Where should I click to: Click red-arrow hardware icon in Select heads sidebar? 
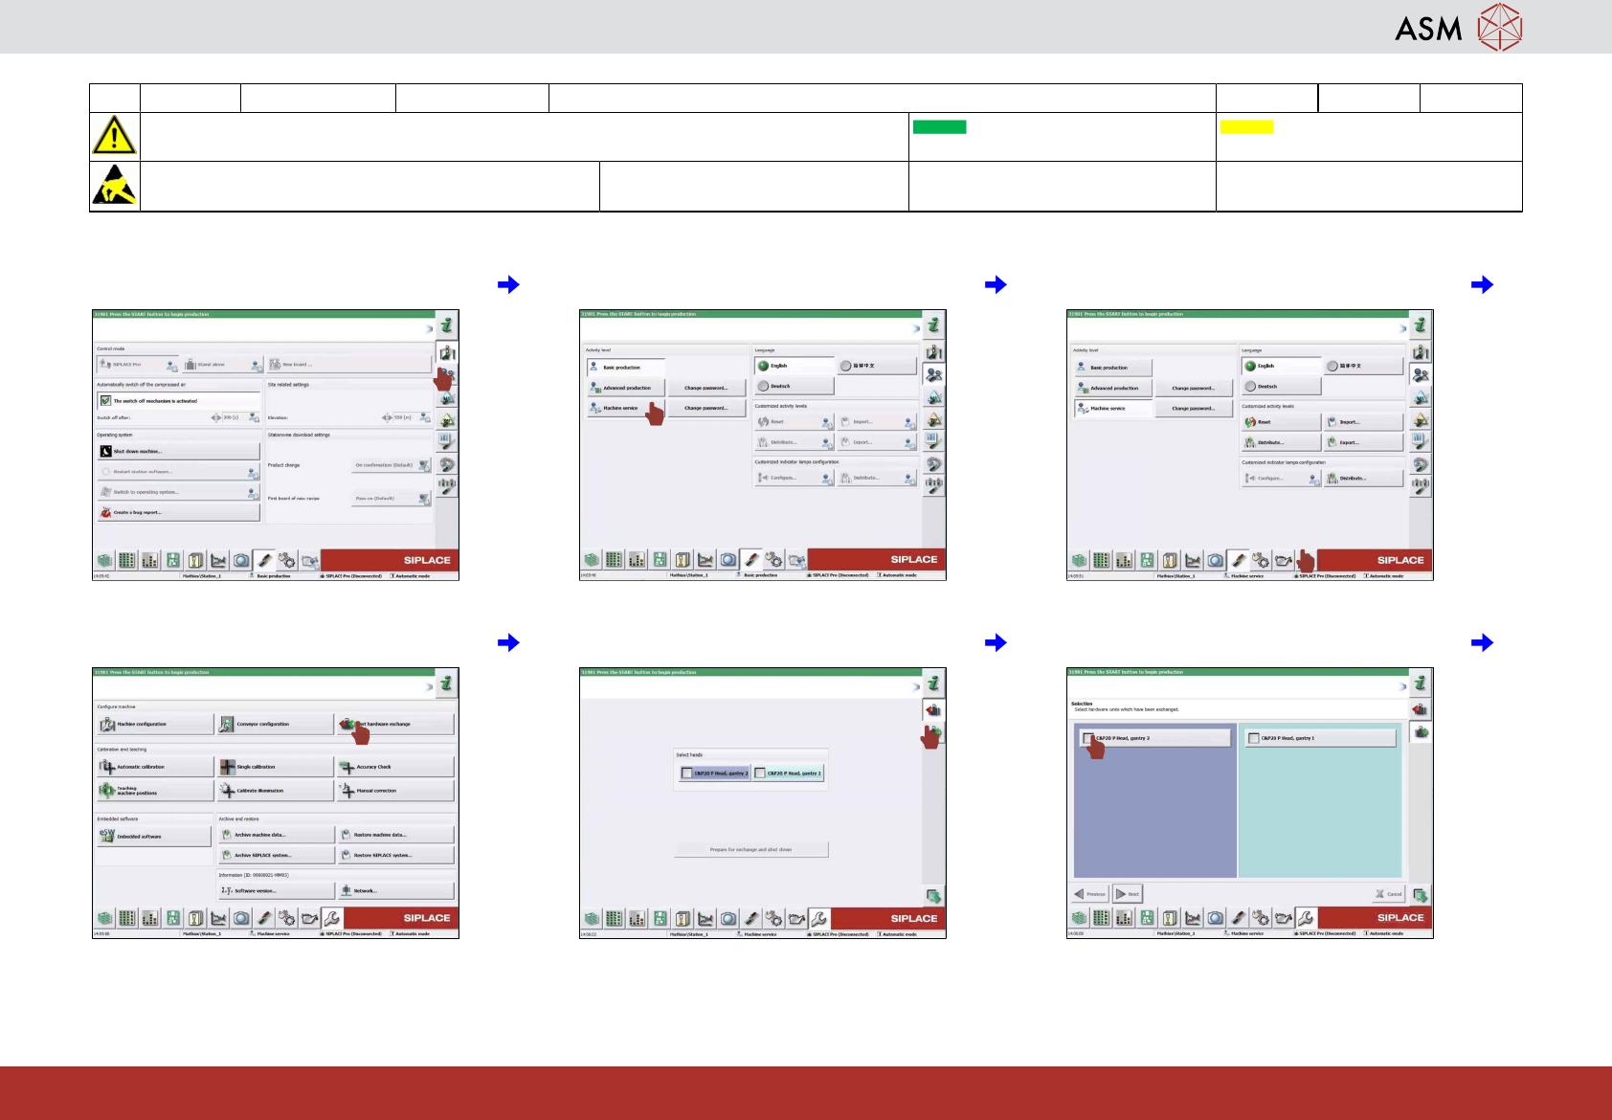(x=933, y=709)
